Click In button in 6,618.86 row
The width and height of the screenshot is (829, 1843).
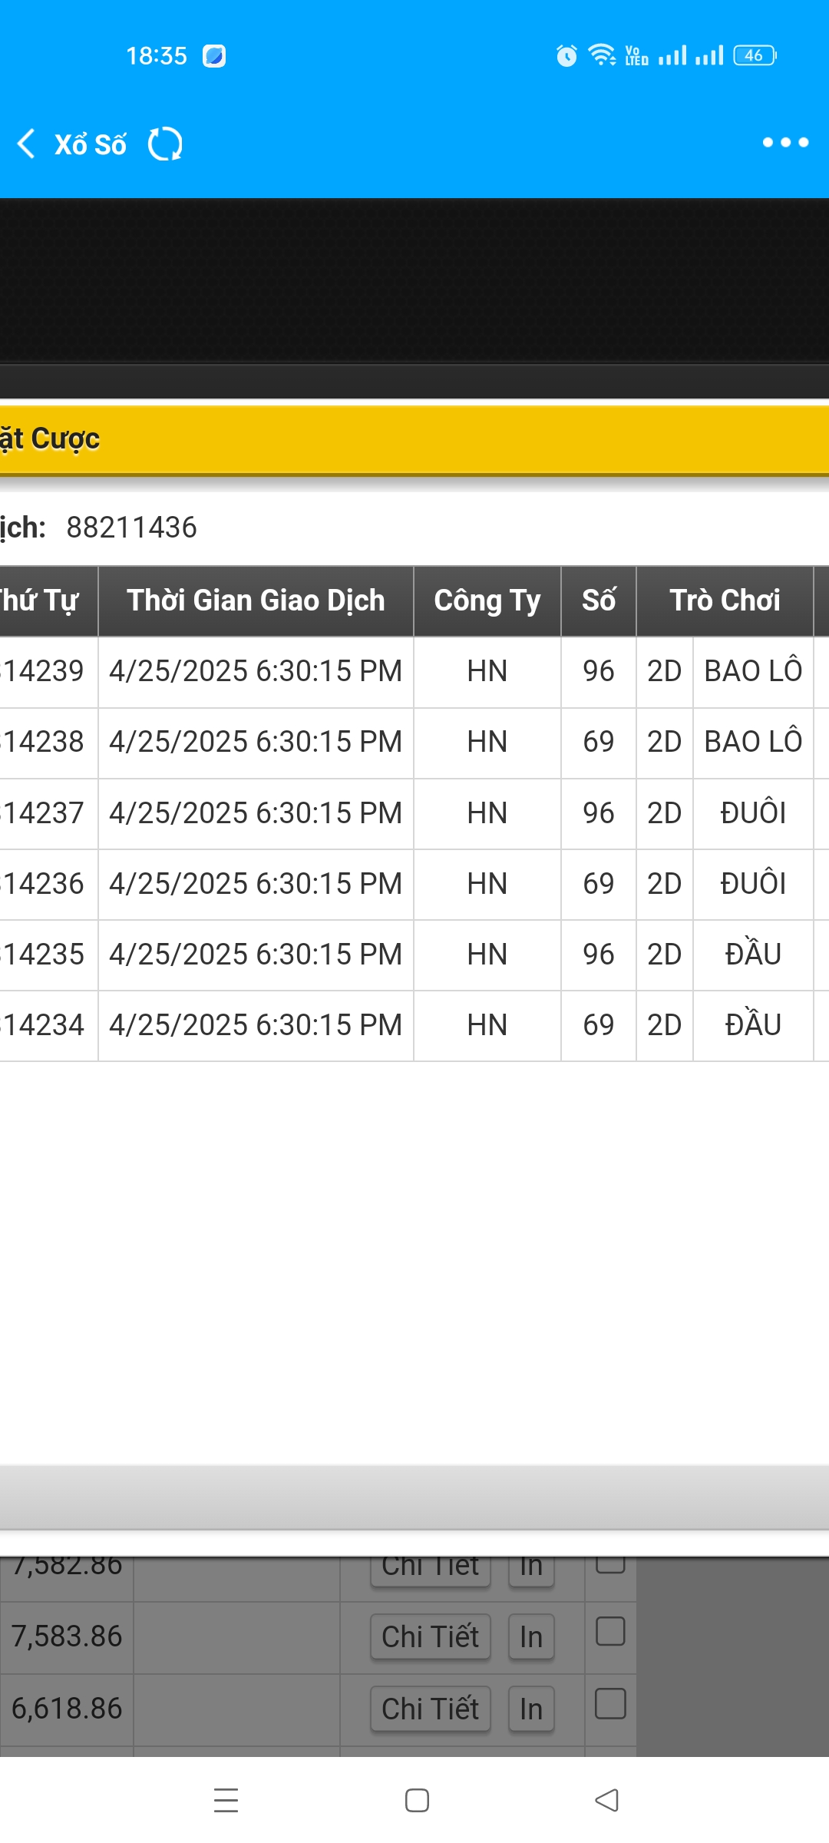pyautogui.click(x=531, y=1709)
